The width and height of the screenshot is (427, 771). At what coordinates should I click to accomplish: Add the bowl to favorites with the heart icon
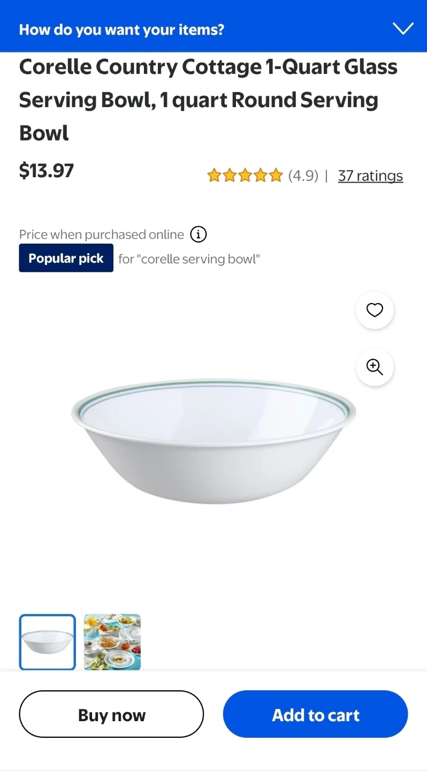375,310
